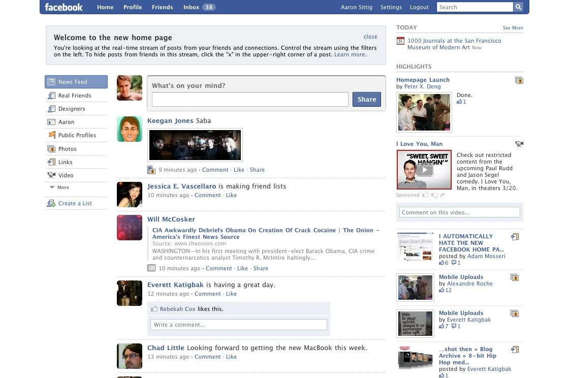The width and height of the screenshot is (571, 378).
Task: Comment on Chad Little's post
Action: [x=208, y=357]
